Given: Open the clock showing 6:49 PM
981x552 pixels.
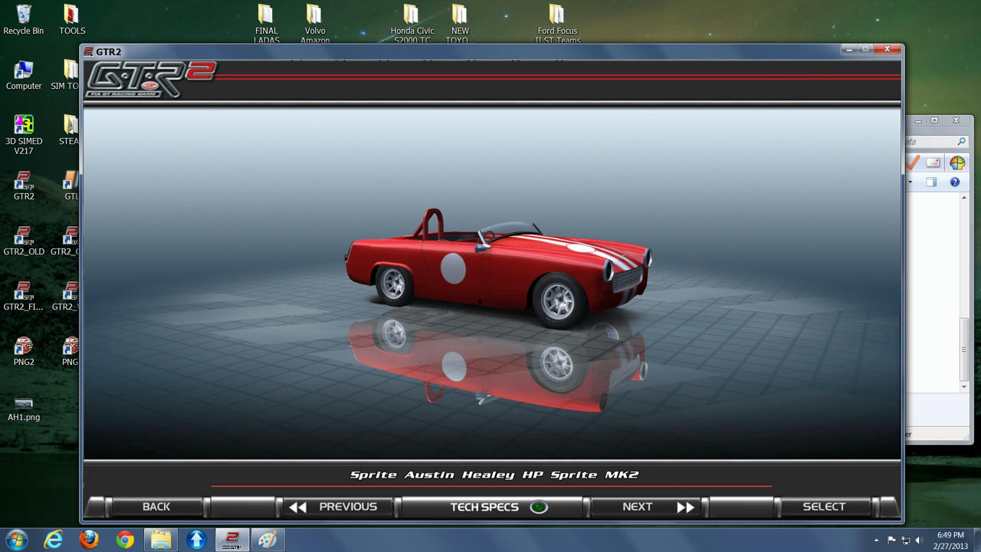Looking at the screenshot, I should pos(950,540).
